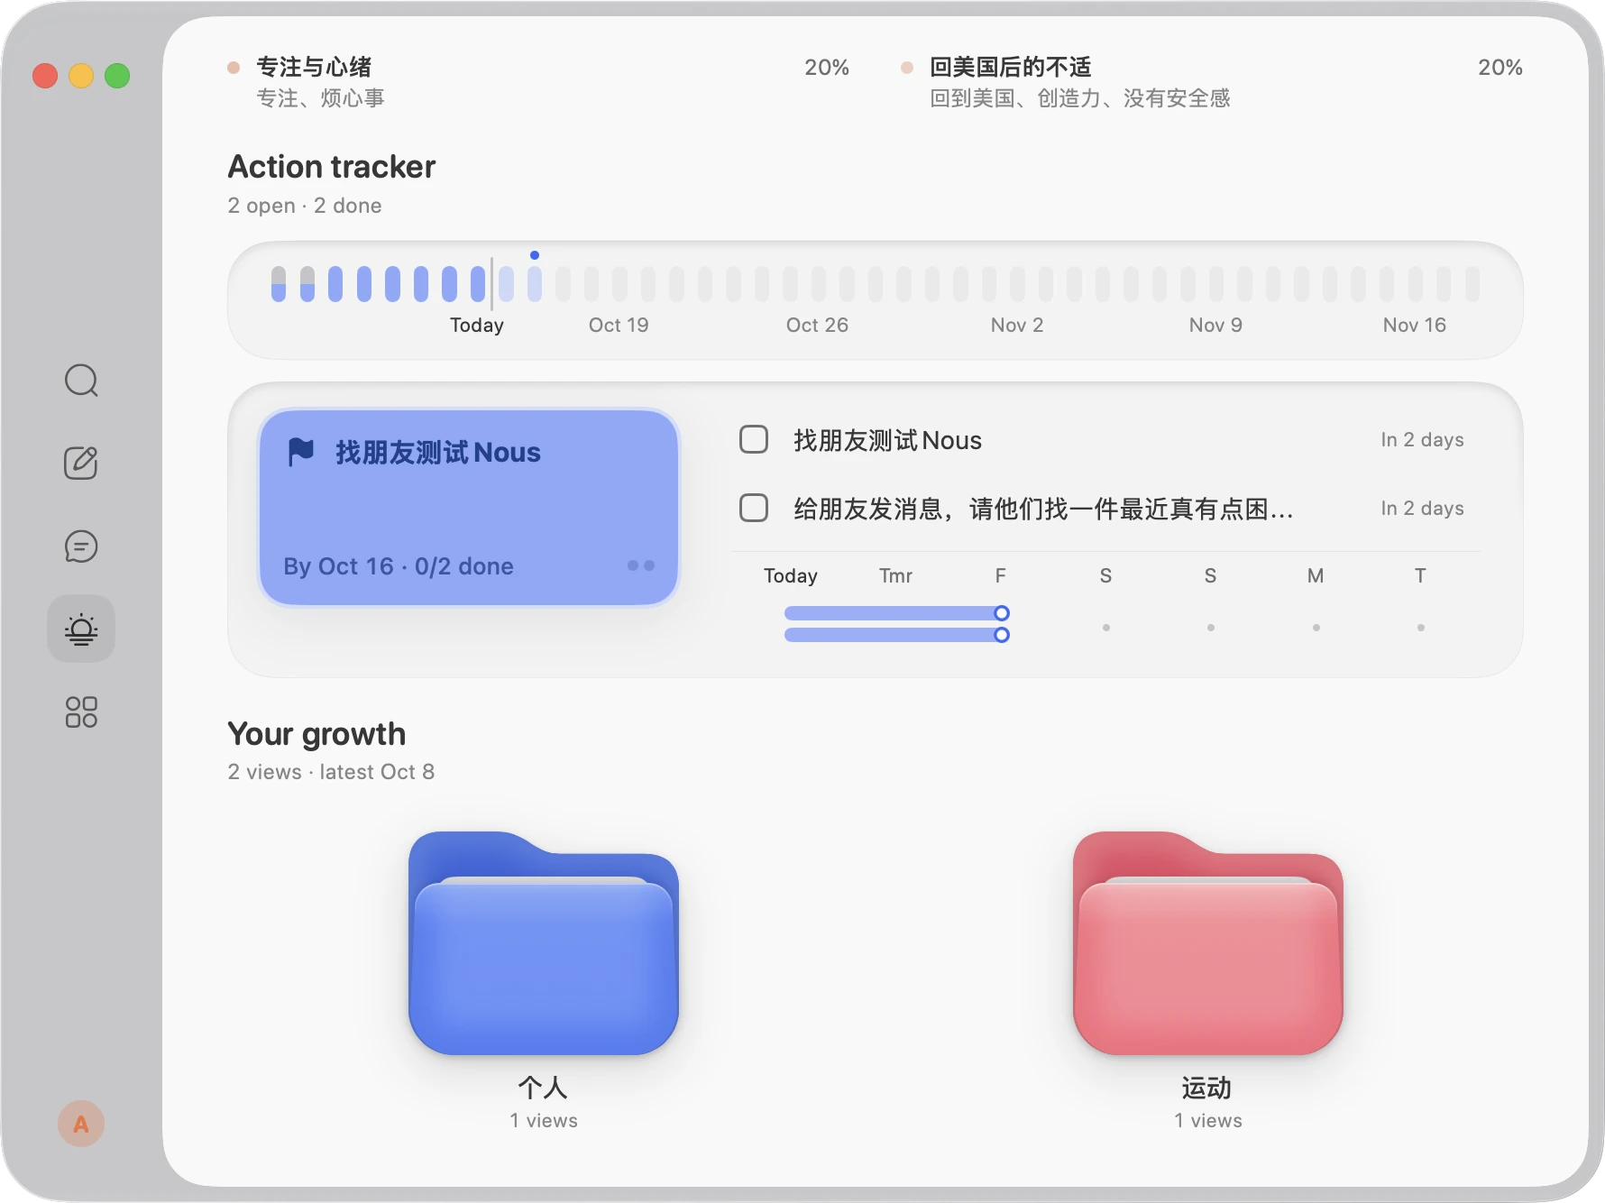Click the Oct 19 label on the timeline
The image size is (1605, 1203).
point(619,325)
